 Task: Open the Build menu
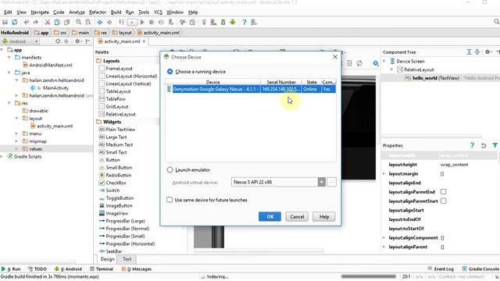(x=116, y=12)
